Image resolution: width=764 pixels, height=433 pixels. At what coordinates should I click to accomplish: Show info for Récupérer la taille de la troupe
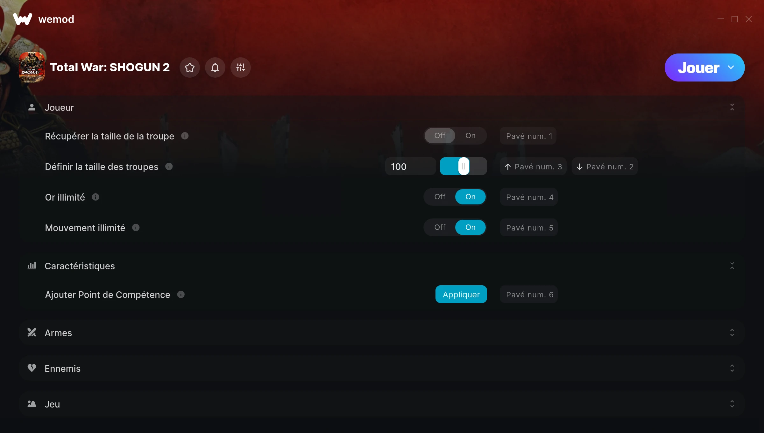[185, 136]
